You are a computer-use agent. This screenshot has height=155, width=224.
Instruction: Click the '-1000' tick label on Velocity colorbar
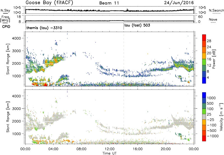(x=213, y=136)
